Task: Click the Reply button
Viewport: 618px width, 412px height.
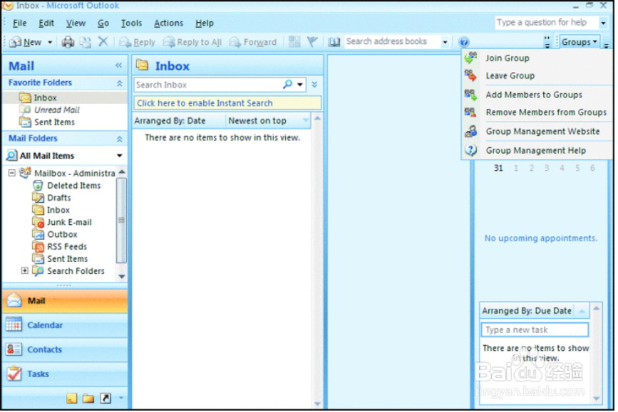Action: pyautogui.click(x=137, y=42)
